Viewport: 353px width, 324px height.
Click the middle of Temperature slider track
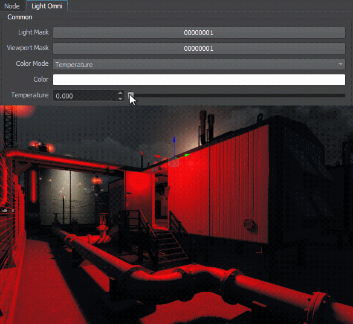[x=236, y=96]
